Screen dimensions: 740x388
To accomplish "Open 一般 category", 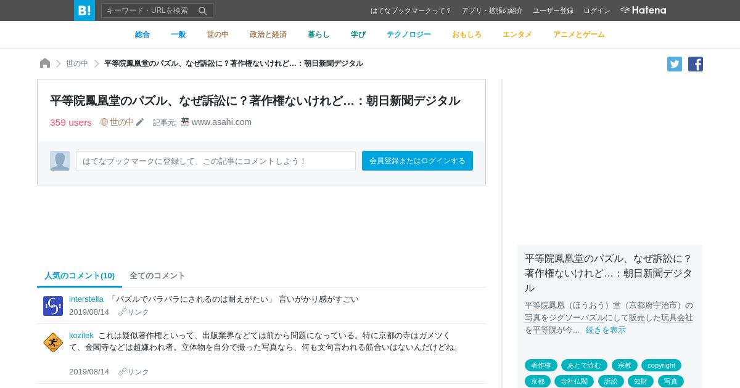I will [x=178, y=34].
